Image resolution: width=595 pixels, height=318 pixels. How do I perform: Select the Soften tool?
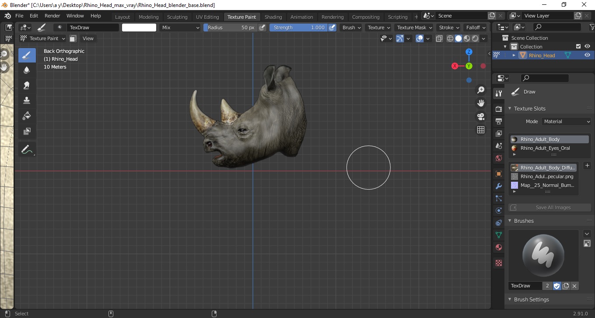coord(27,70)
